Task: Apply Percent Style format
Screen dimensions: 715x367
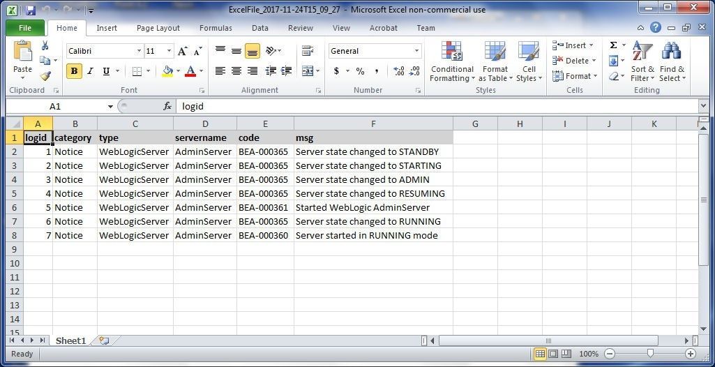Action: tap(360, 71)
